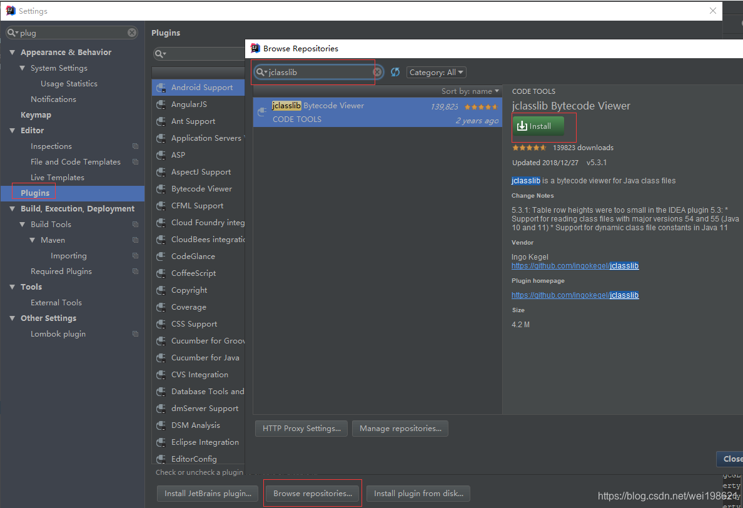This screenshot has height=508, width=743.
Task: Click the Copyright plugin icon
Action: (x=161, y=290)
